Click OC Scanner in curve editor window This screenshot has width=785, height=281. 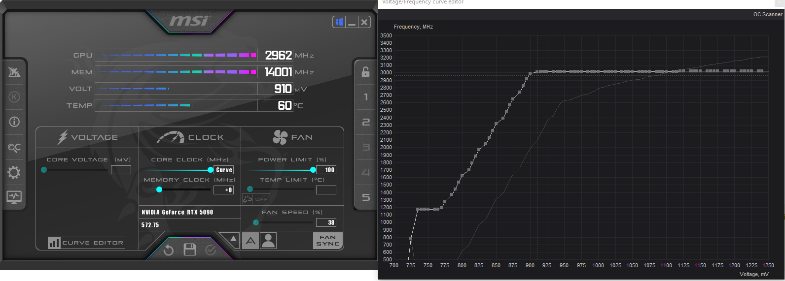[768, 14]
